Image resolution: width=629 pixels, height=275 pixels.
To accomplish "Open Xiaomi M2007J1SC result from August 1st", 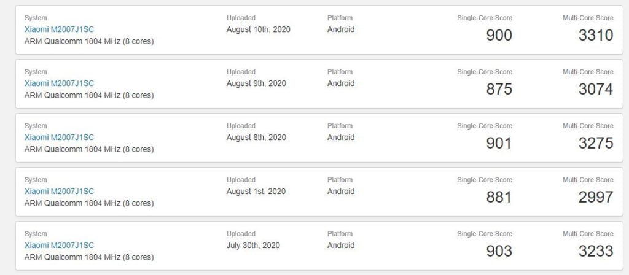I will pos(59,192).
